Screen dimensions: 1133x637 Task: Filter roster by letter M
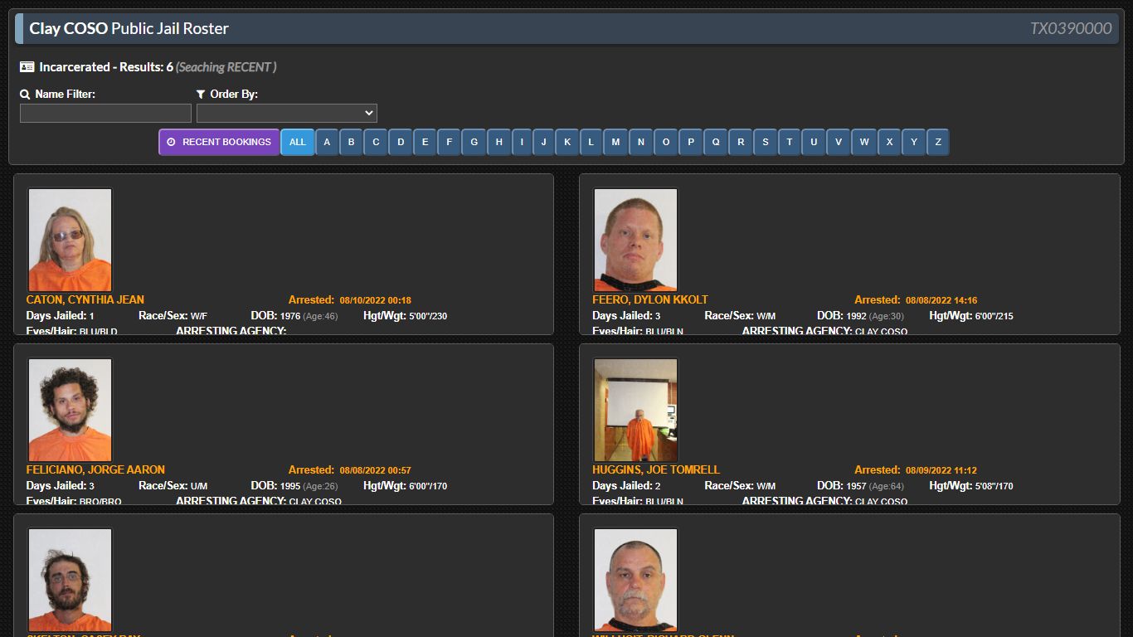[x=615, y=142]
